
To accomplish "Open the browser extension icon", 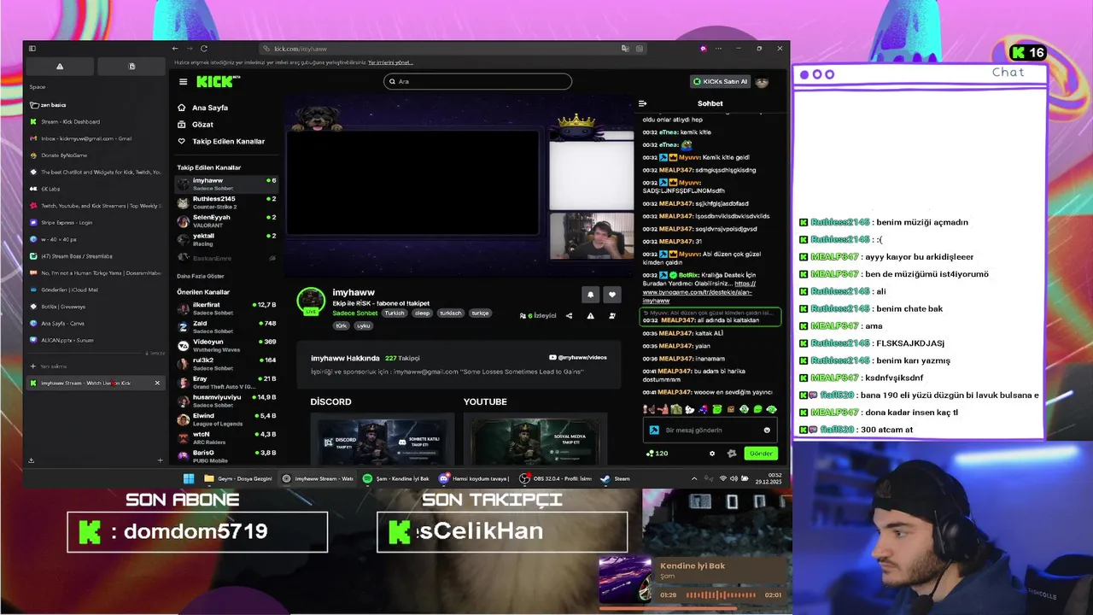I will pyautogui.click(x=703, y=49).
